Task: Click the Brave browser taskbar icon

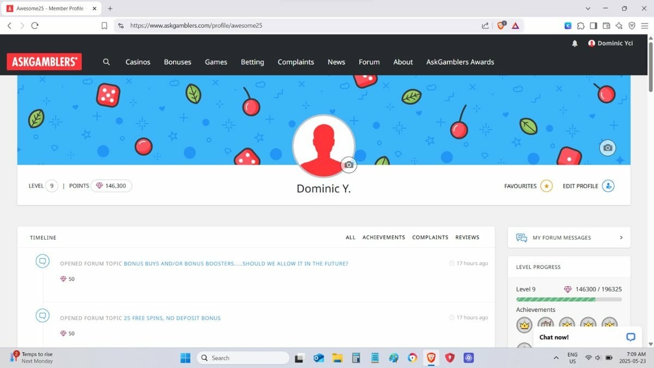Action: click(431, 358)
